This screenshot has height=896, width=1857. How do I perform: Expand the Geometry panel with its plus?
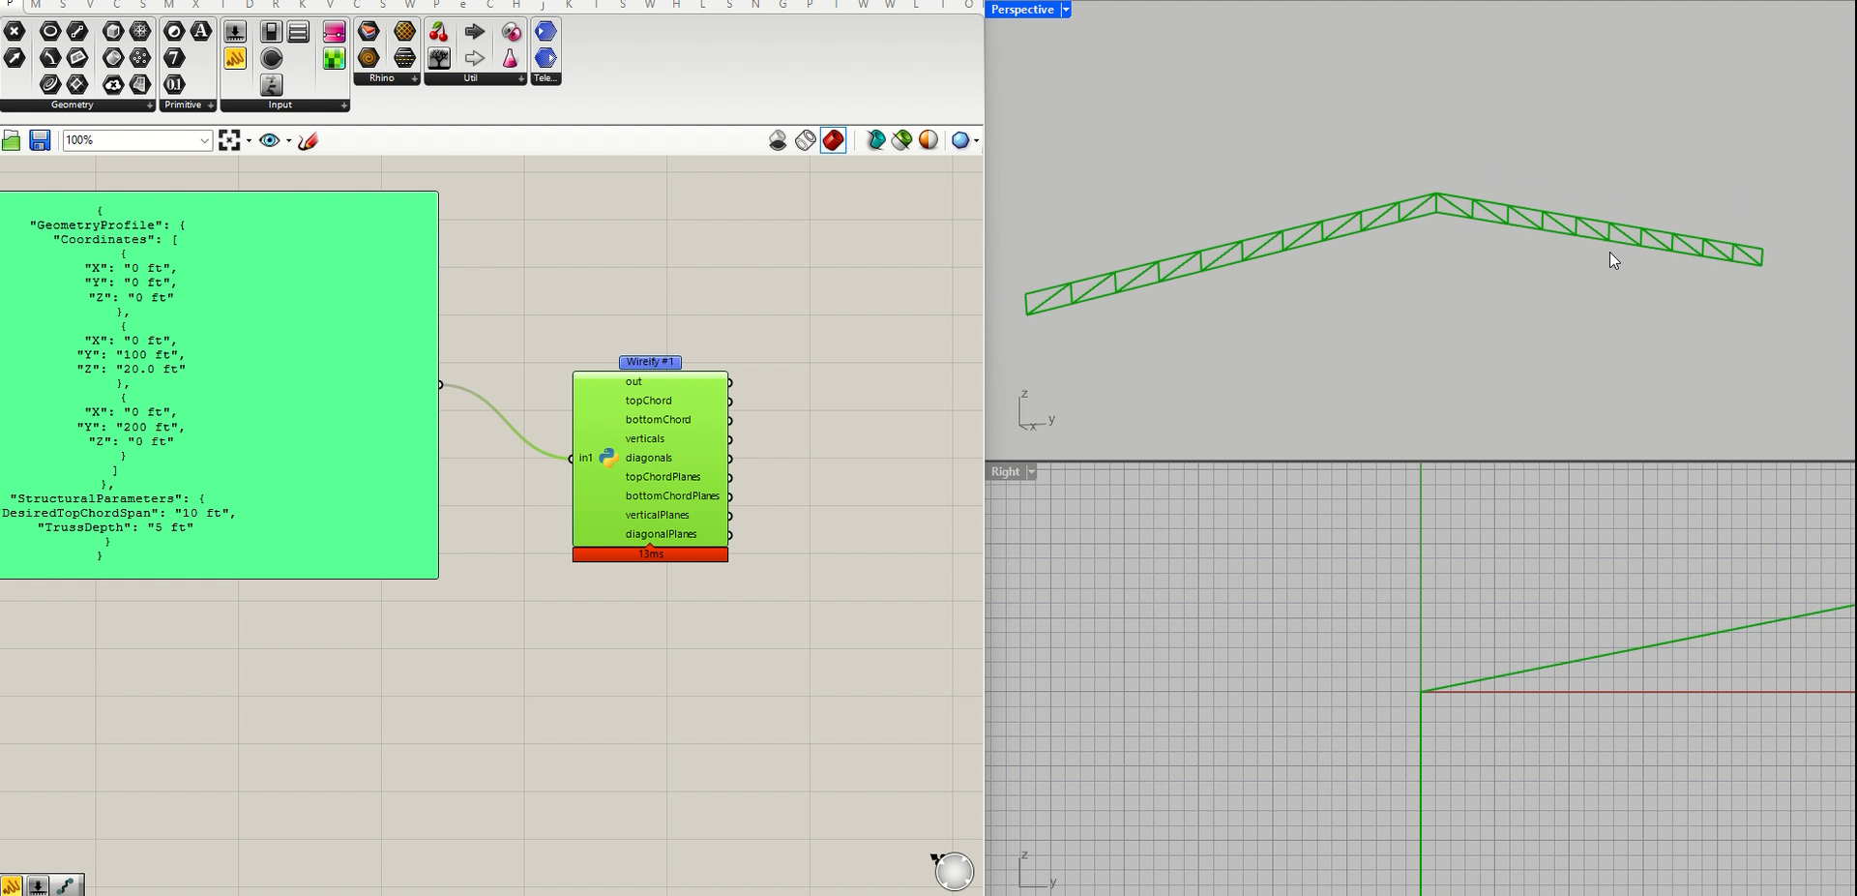(149, 105)
